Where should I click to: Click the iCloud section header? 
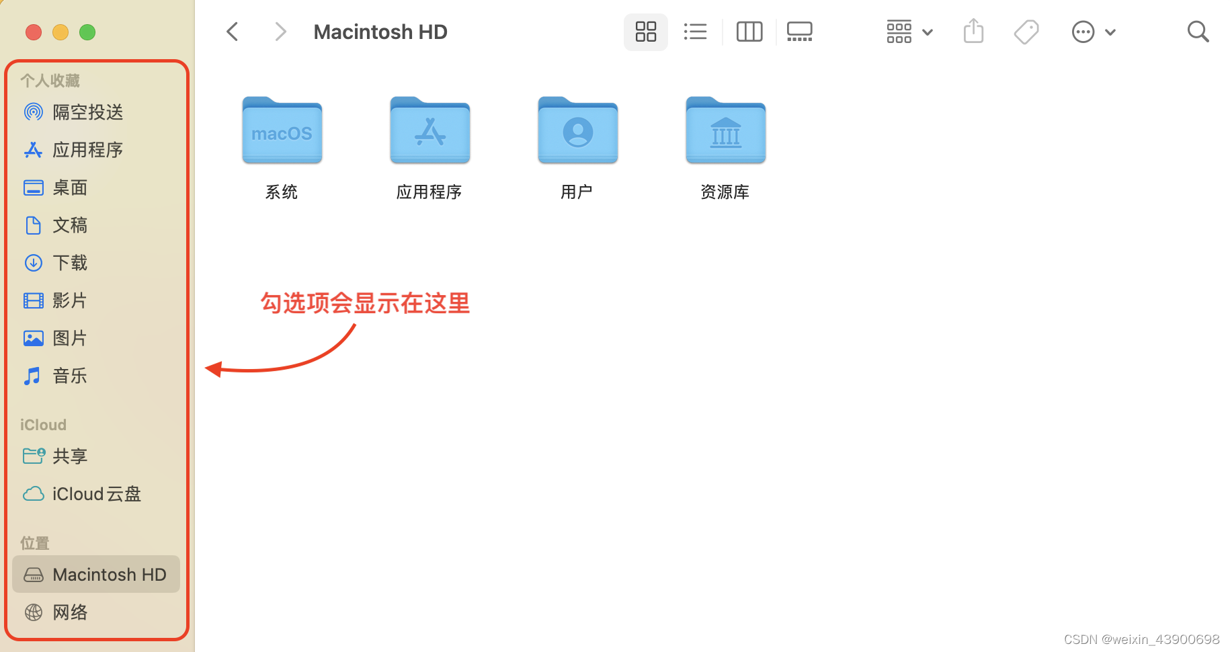(43, 425)
